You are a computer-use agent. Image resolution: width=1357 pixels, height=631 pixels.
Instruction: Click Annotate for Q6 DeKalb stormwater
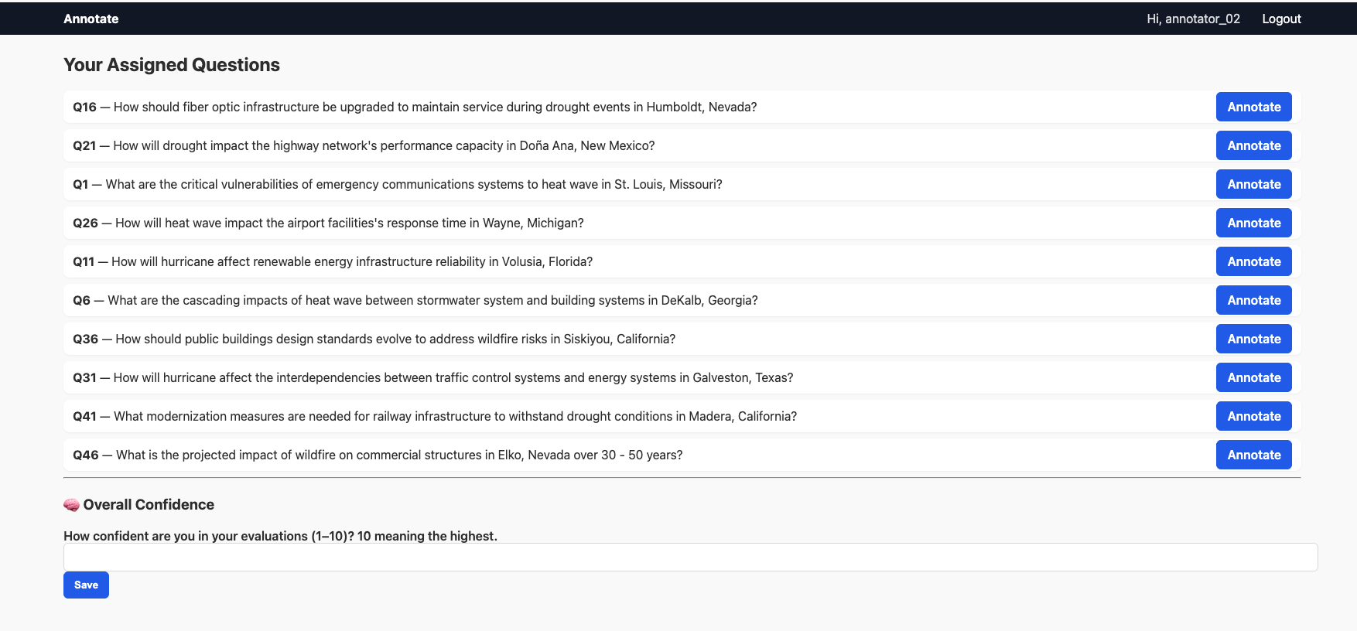point(1253,300)
